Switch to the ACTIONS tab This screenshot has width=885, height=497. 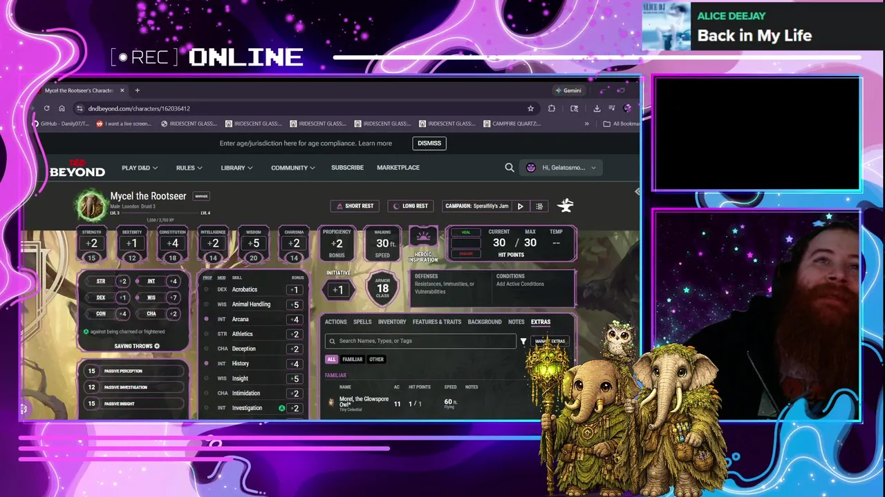pyautogui.click(x=336, y=322)
